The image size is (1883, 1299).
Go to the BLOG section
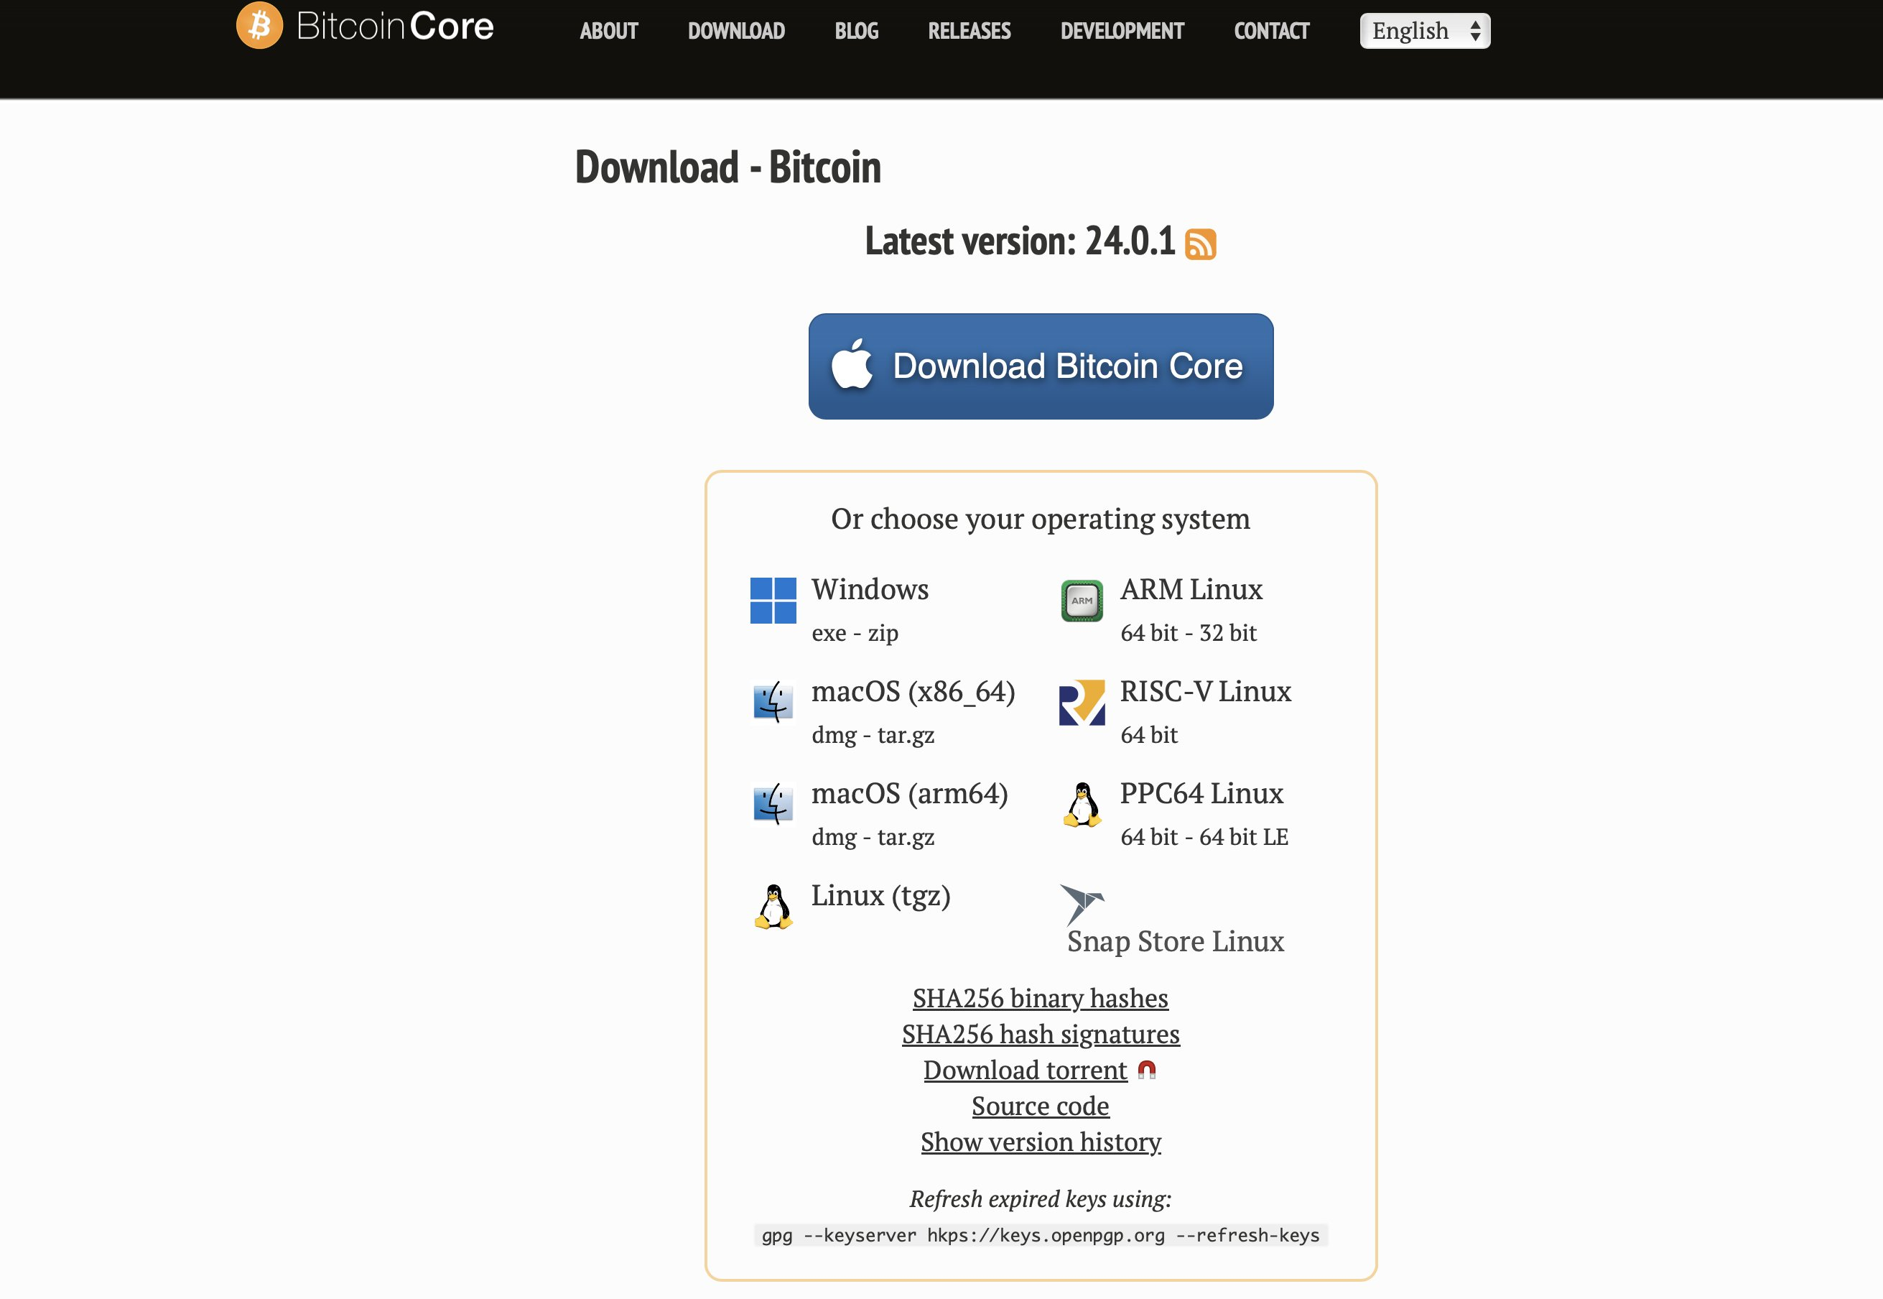(856, 31)
